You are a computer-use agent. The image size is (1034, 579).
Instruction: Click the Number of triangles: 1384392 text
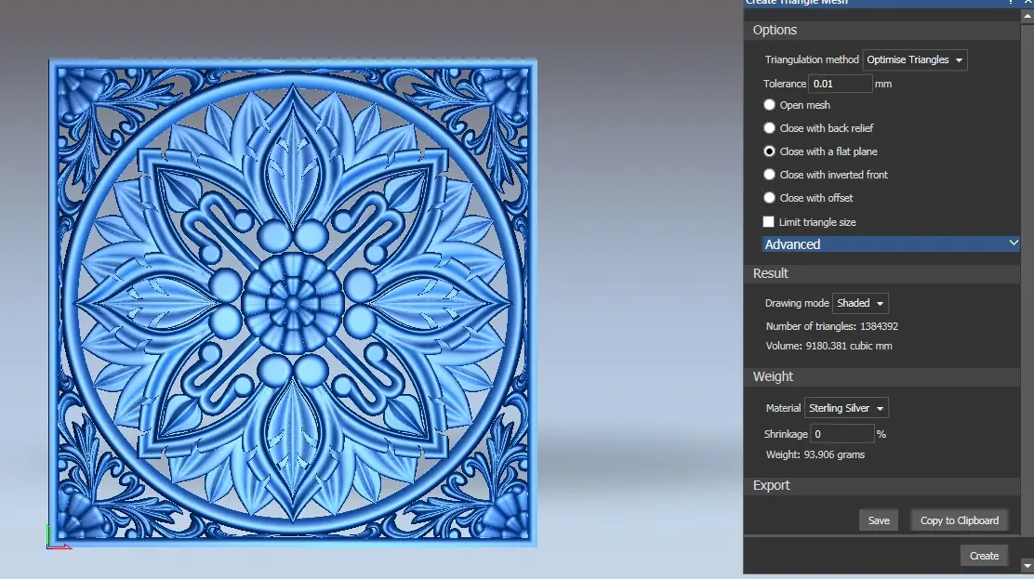coord(831,326)
